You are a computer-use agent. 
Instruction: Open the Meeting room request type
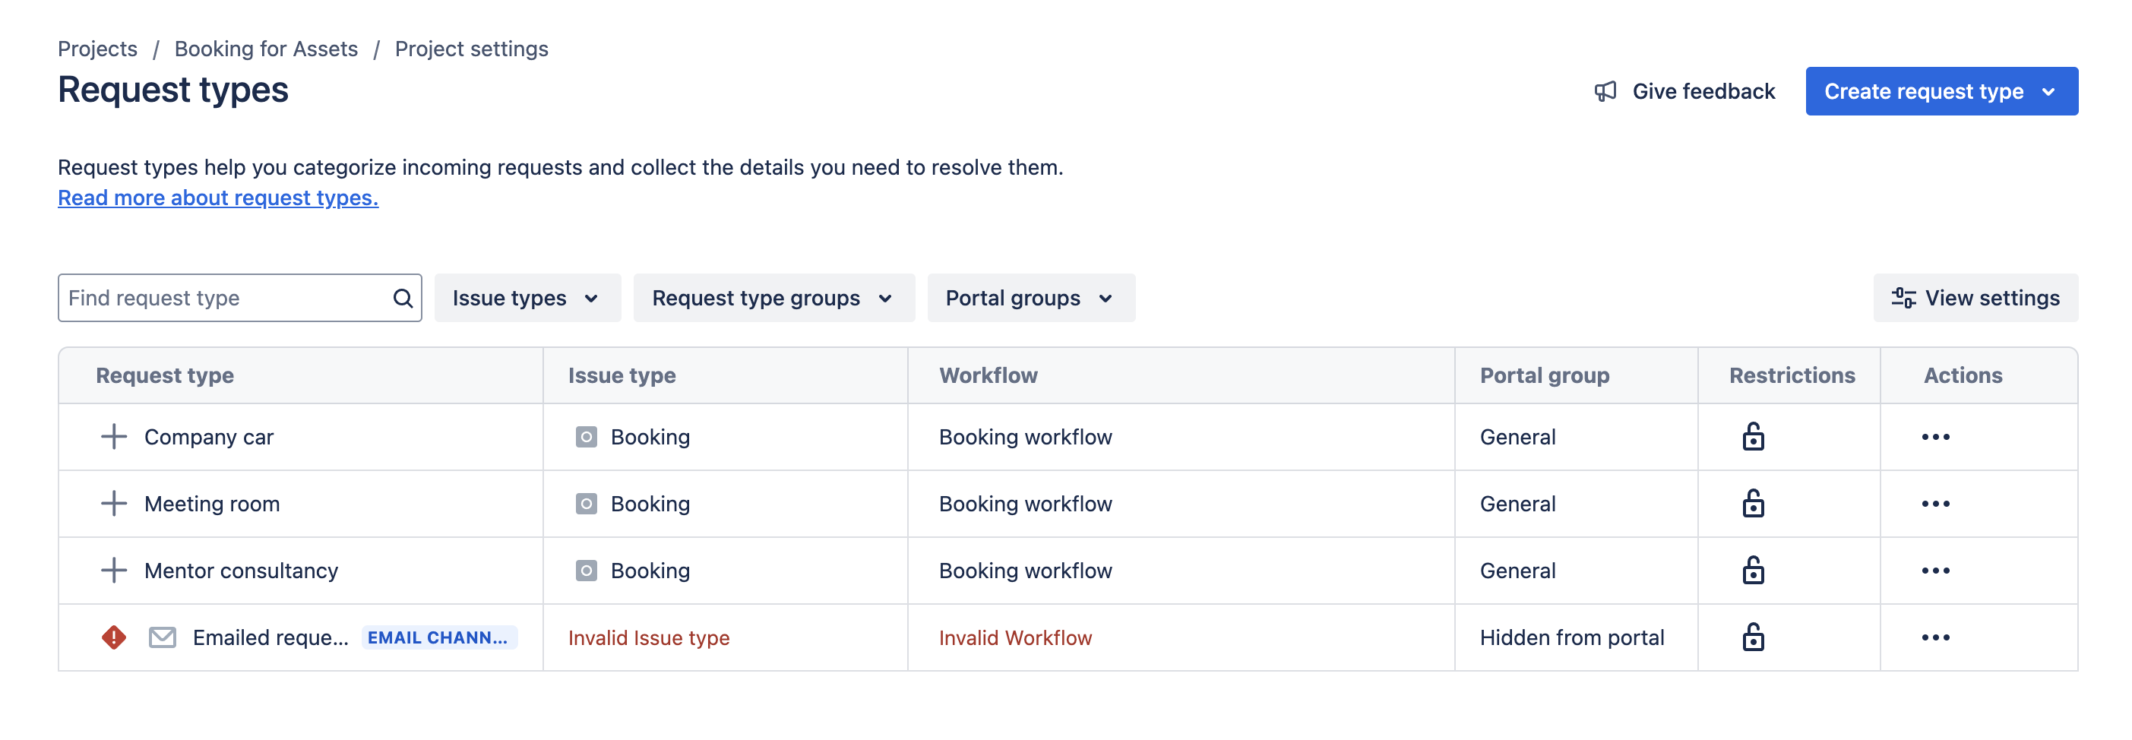(x=212, y=504)
